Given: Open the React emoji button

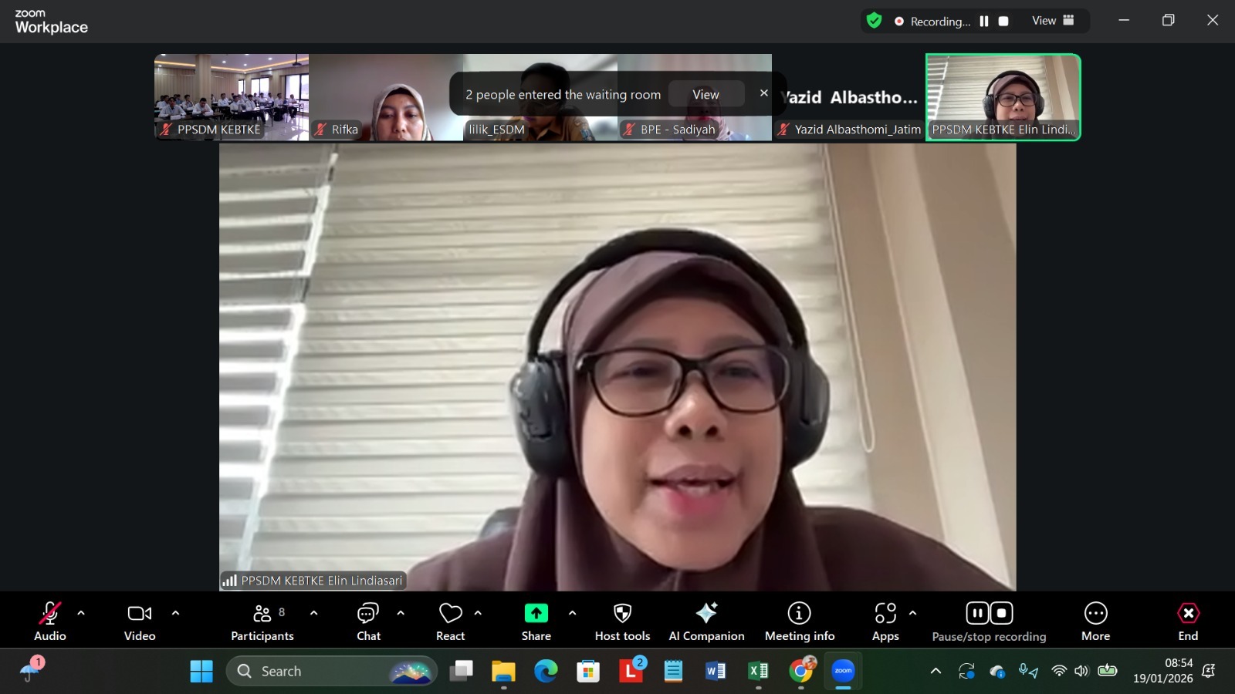Looking at the screenshot, I should tap(450, 621).
